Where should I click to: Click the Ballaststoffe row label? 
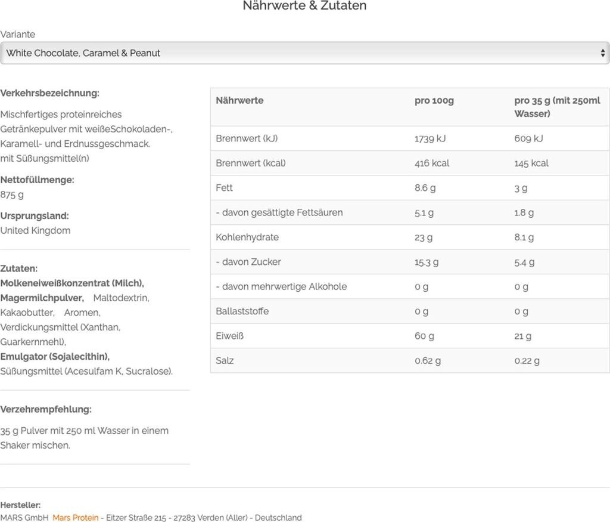click(242, 311)
